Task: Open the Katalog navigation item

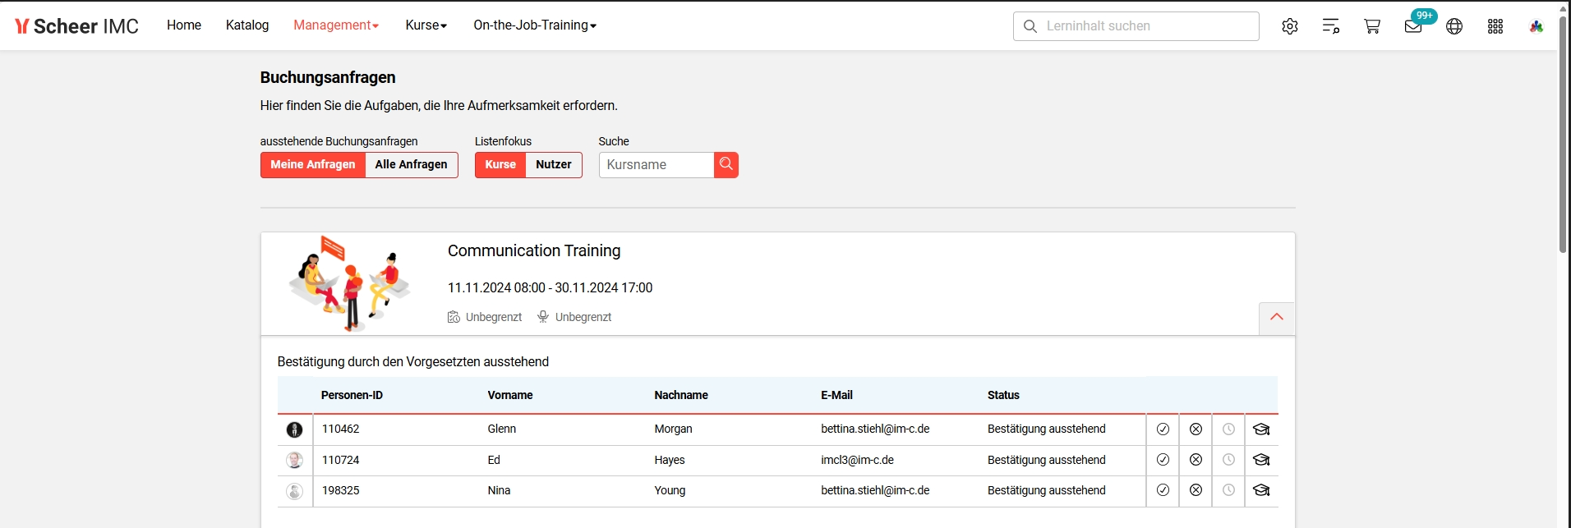Action: click(x=247, y=25)
